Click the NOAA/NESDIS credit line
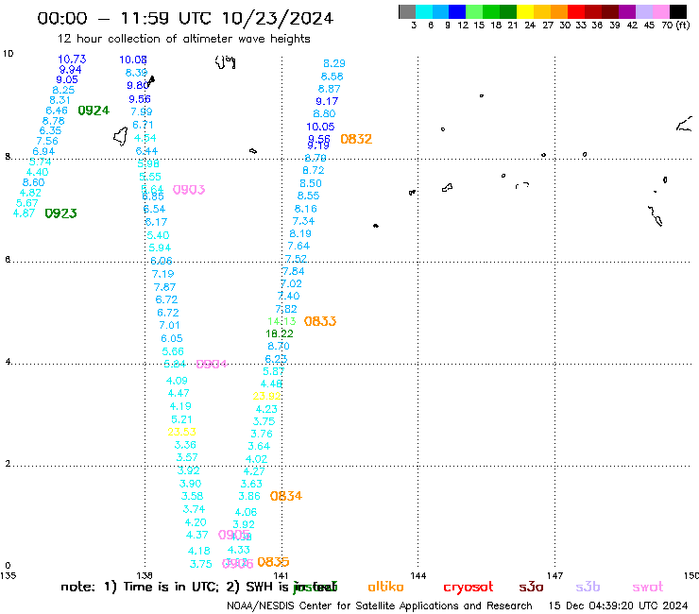The width and height of the screenshot is (699, 614). coord(380,605)
